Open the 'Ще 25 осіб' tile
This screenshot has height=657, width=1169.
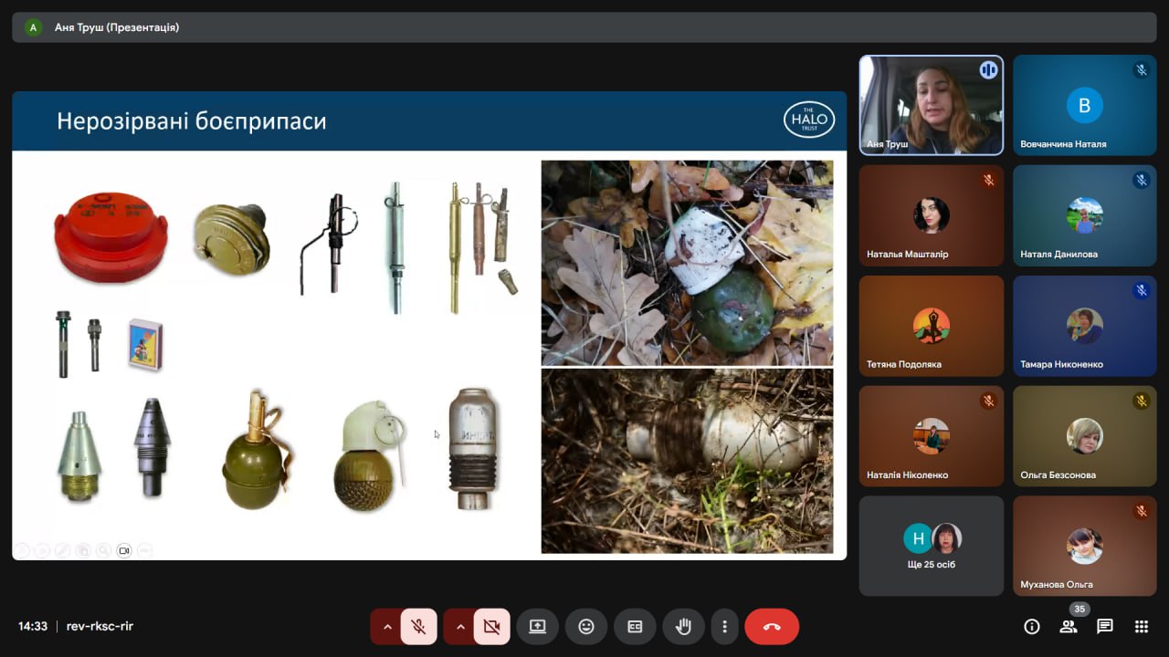[x=931, y=546]
